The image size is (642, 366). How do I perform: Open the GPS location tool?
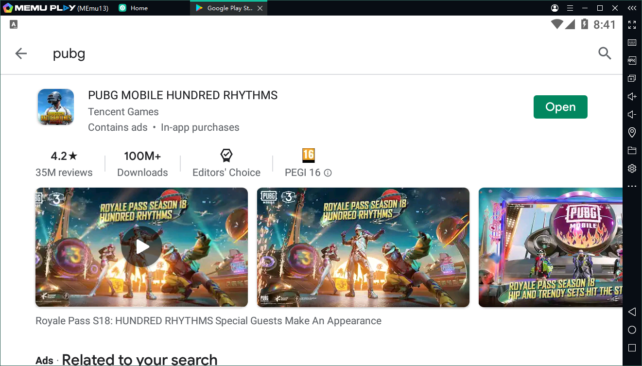[x=632, y=132]
